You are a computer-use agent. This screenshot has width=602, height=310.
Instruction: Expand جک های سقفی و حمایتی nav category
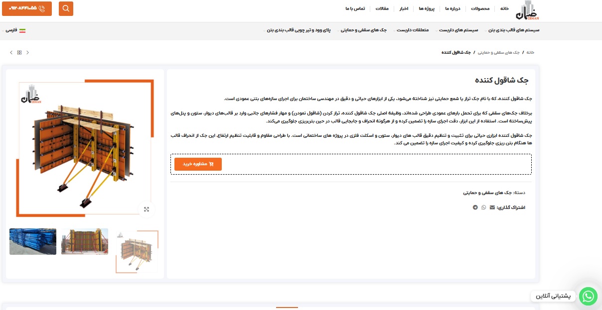pyautogui.click(x=364, y=30)
